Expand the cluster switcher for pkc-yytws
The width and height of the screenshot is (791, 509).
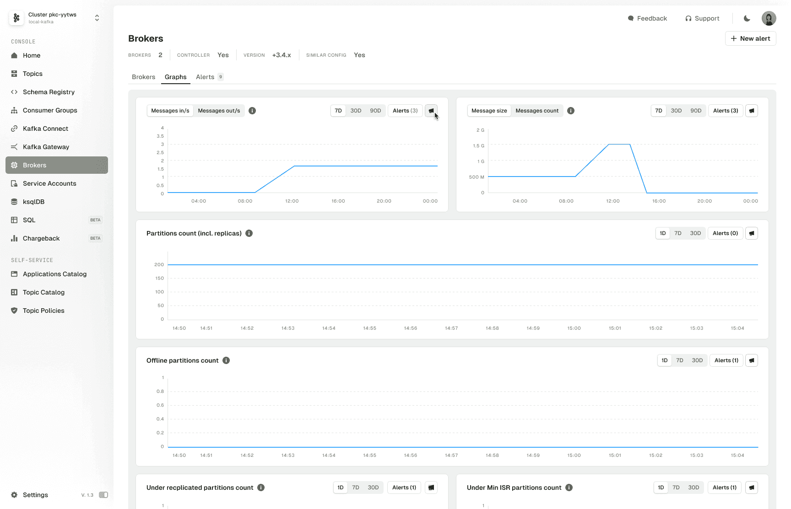click(97, 17)
